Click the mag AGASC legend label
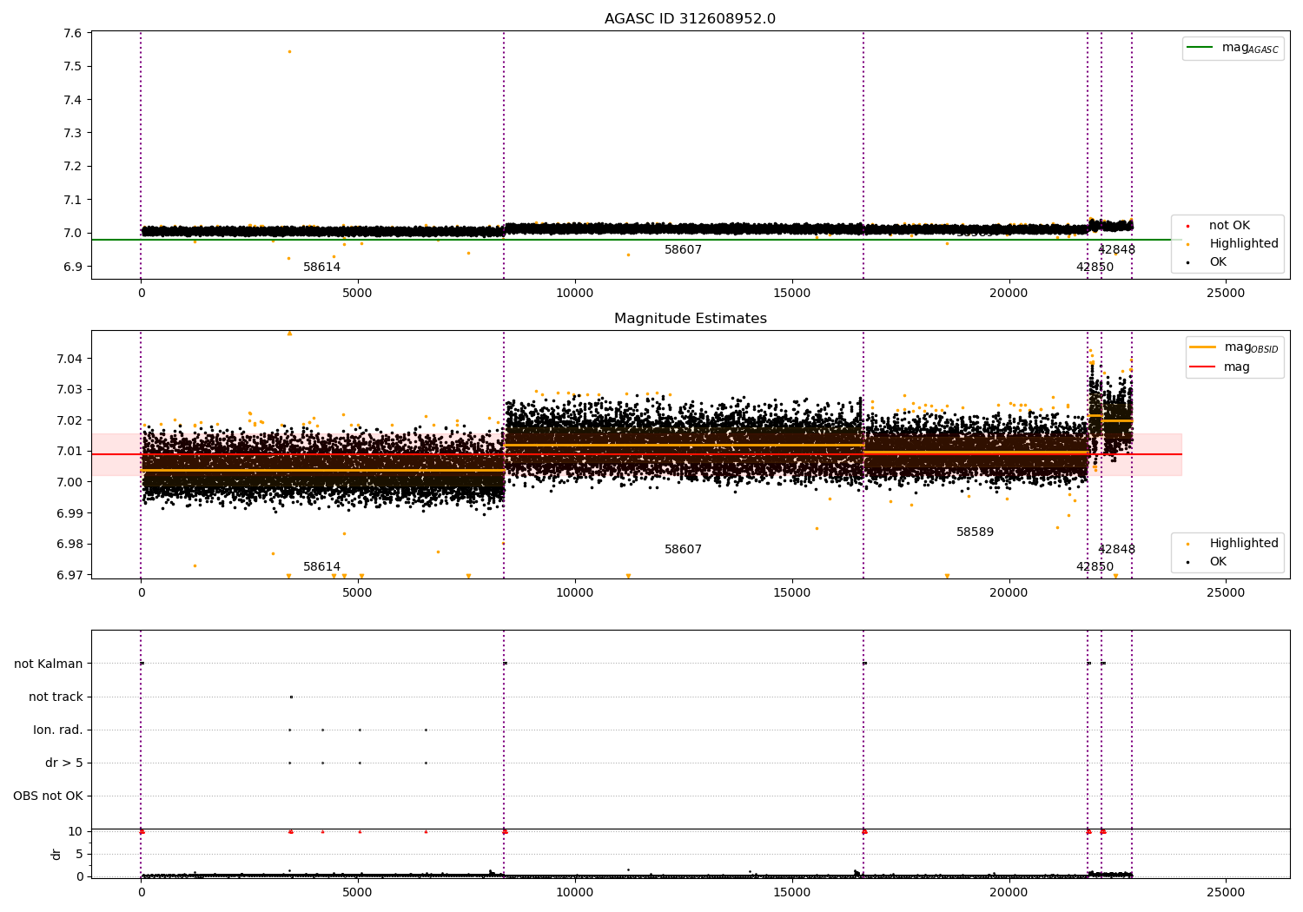The image size is (1303, 912). click(x=1250, y=48)
